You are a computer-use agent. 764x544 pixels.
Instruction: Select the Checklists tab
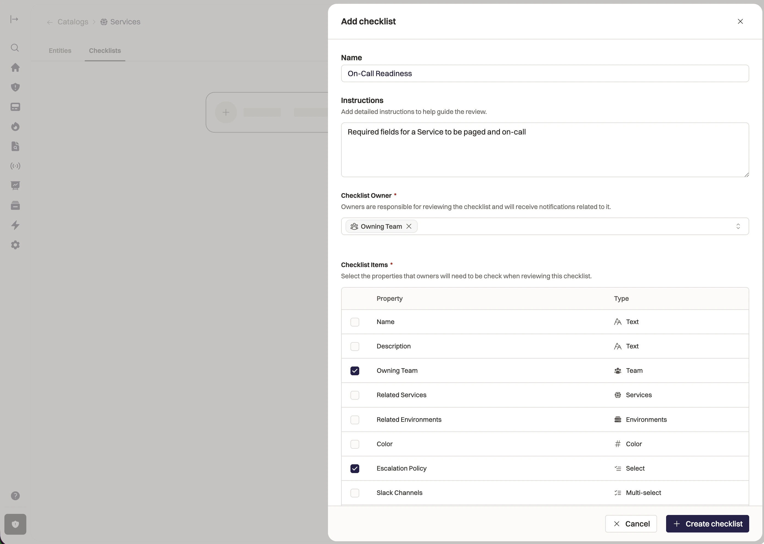(105, 51)
